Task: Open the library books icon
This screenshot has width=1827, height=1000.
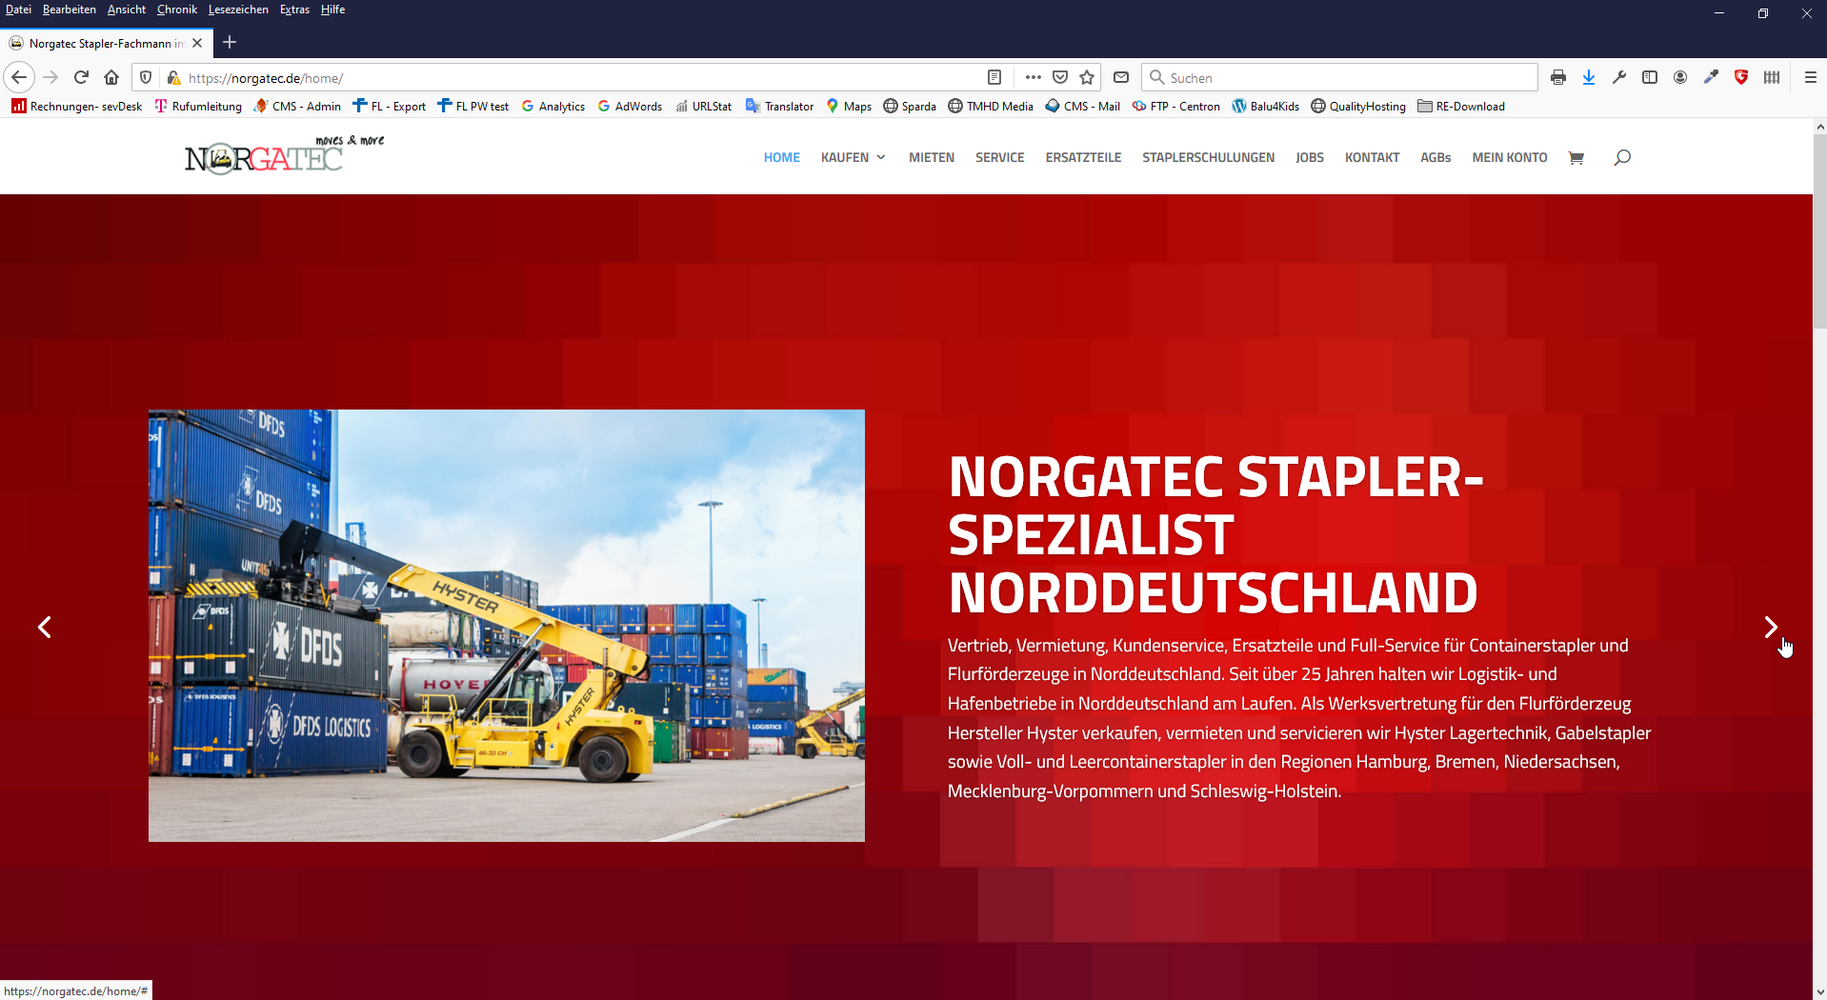Action: click(1772, 77)
